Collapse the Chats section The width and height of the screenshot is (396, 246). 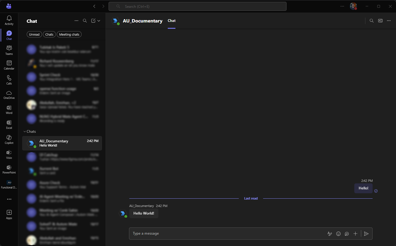coord(25,132)
